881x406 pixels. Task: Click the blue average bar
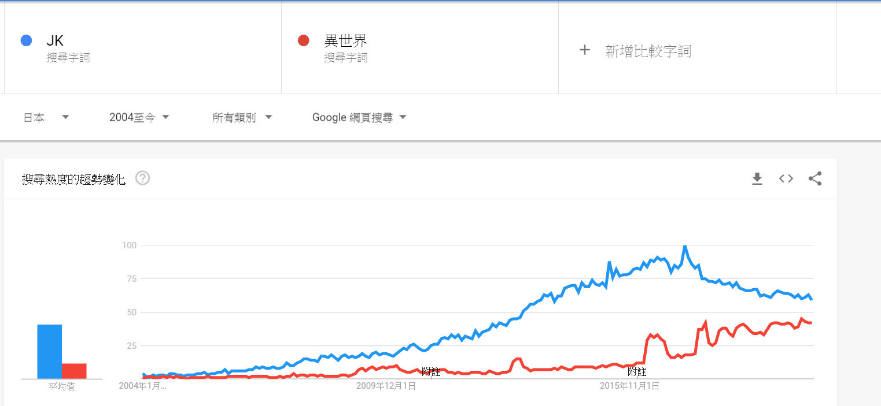50,351
